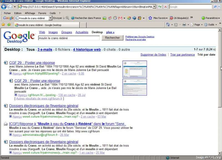The height and width of the screenshot is (160, 222).
Task: Click the Images link
Action: point(53,32)
